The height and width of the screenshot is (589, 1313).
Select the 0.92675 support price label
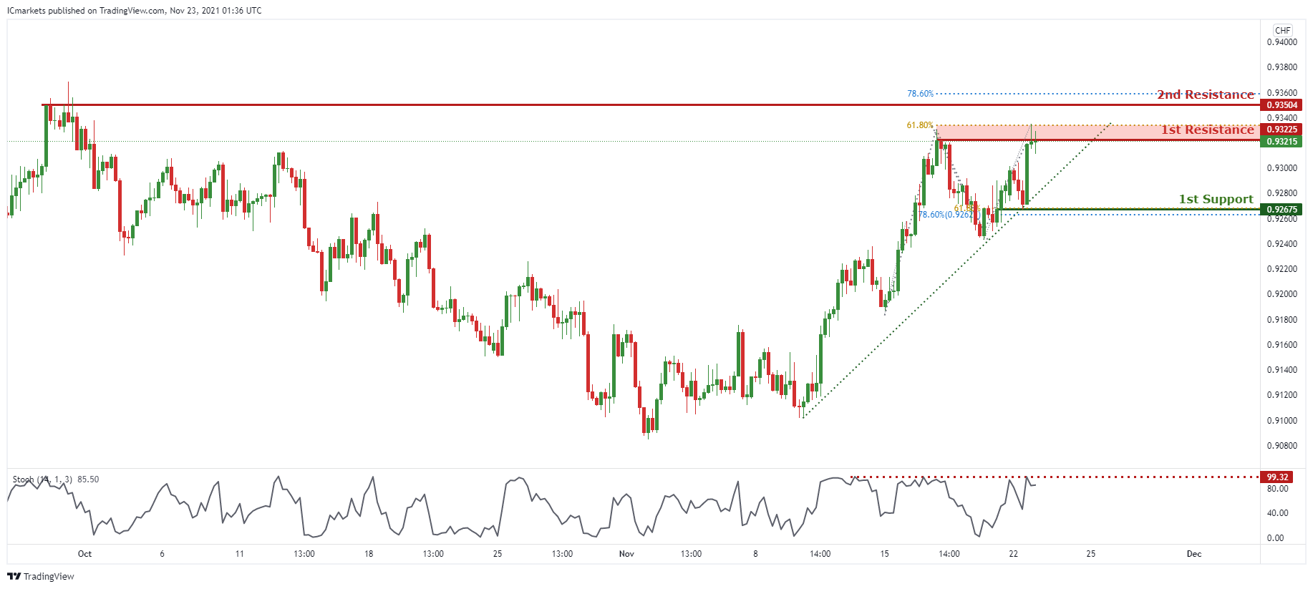(1282, 210)
